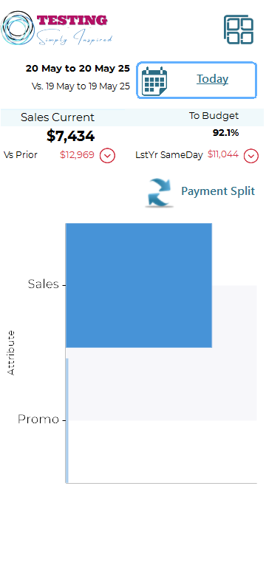This screenshot has width=266, height=565.
Task: Select the blue Sales bar
Action: tap(139, 285)
